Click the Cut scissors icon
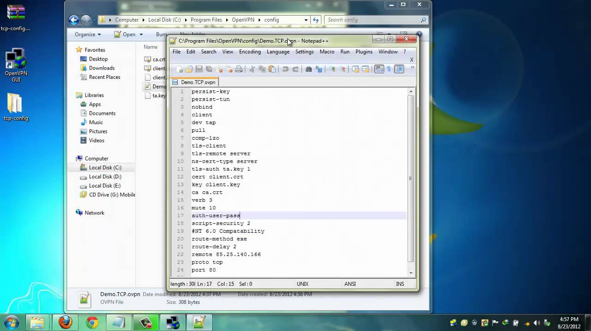Screen dimensions: 591x331 pos(252,69)
